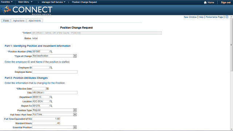Click the Title field with HR Officer I
Image resolution: width=233 pixels, height=131 pixels.
click(55, 93)
